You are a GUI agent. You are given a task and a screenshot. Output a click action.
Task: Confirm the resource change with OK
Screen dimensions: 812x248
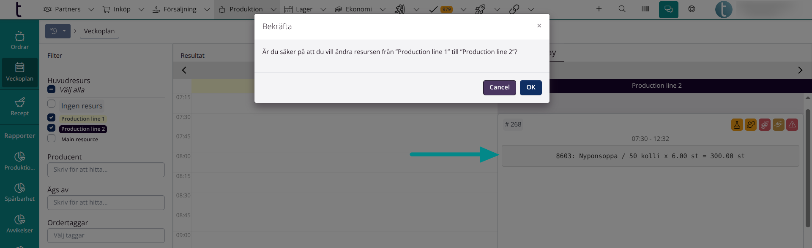click(x=530, y=87)
